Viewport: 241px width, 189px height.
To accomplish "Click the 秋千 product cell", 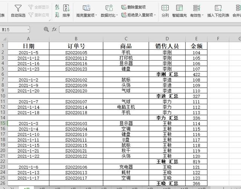I will tap(126, 151).
